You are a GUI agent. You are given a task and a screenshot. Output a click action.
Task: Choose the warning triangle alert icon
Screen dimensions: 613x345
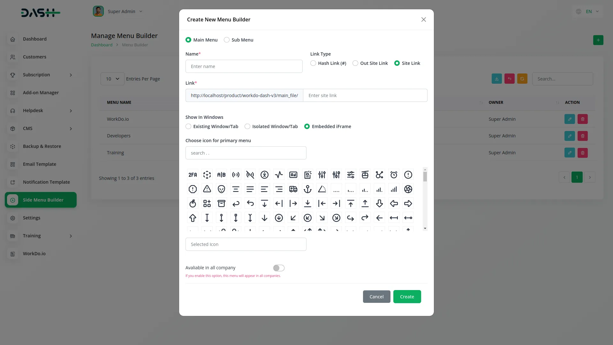click(x=207, y=189)
